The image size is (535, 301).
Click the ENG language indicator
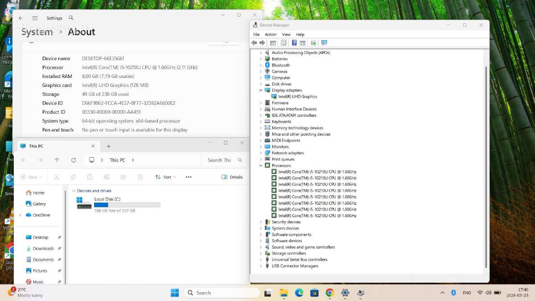click(x=467, y=293)
